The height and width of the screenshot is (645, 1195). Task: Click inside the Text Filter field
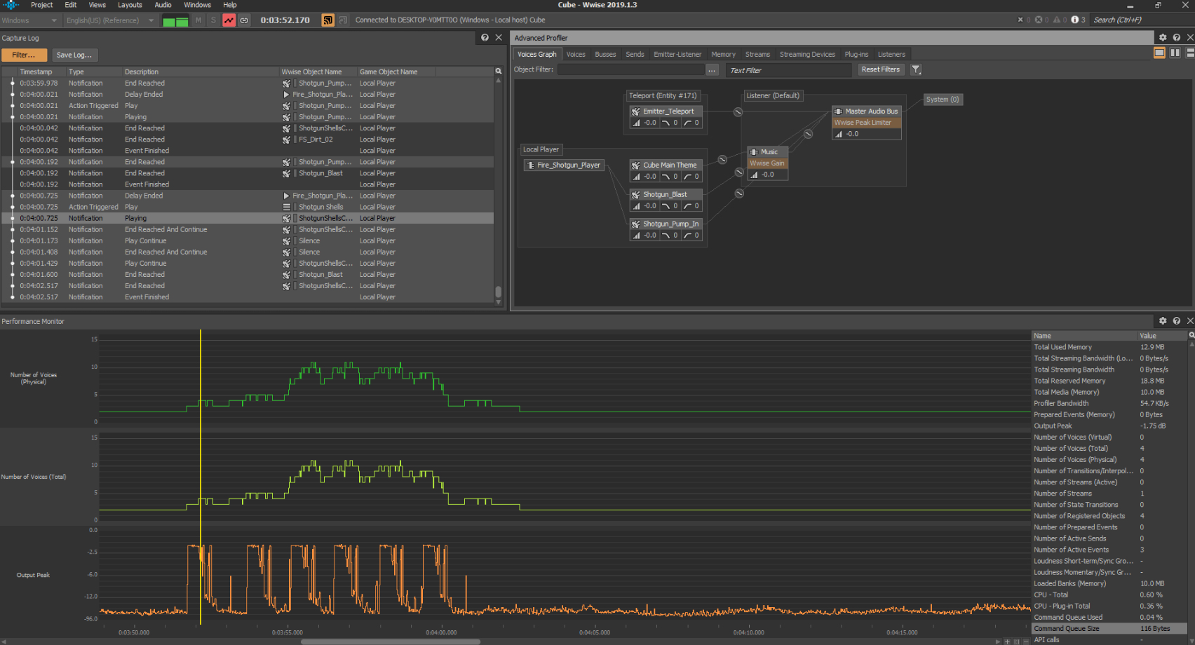pyautogui.click(x=788, y=70)
